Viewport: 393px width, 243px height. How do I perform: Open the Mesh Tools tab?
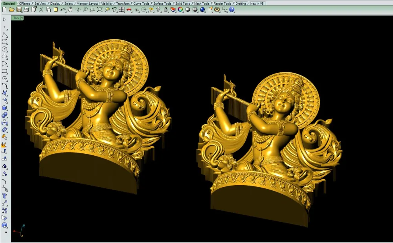tap(202, 4)
